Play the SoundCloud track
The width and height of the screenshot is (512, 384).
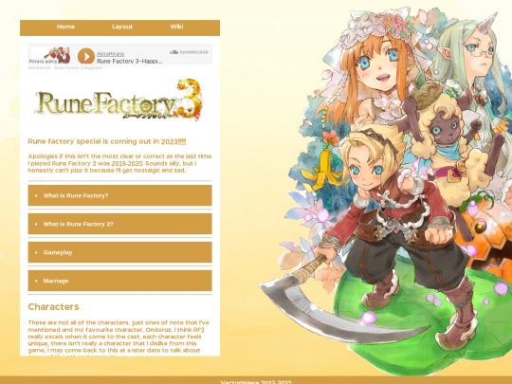click(x=86, y=56)
